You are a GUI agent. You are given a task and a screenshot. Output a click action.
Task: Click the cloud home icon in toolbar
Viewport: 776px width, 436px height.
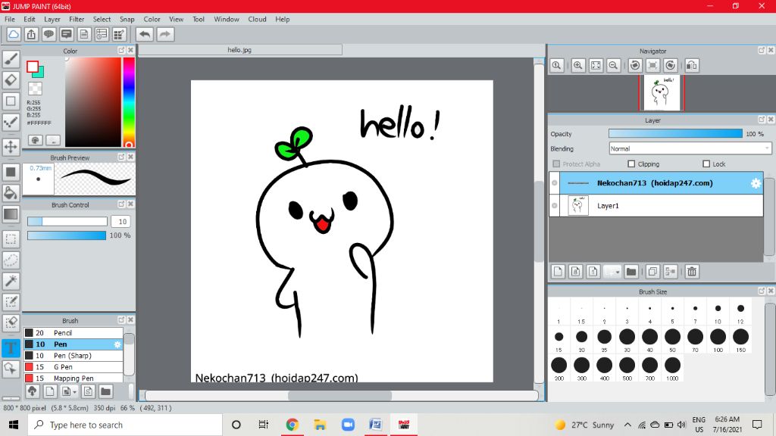[x=14, y=34]
